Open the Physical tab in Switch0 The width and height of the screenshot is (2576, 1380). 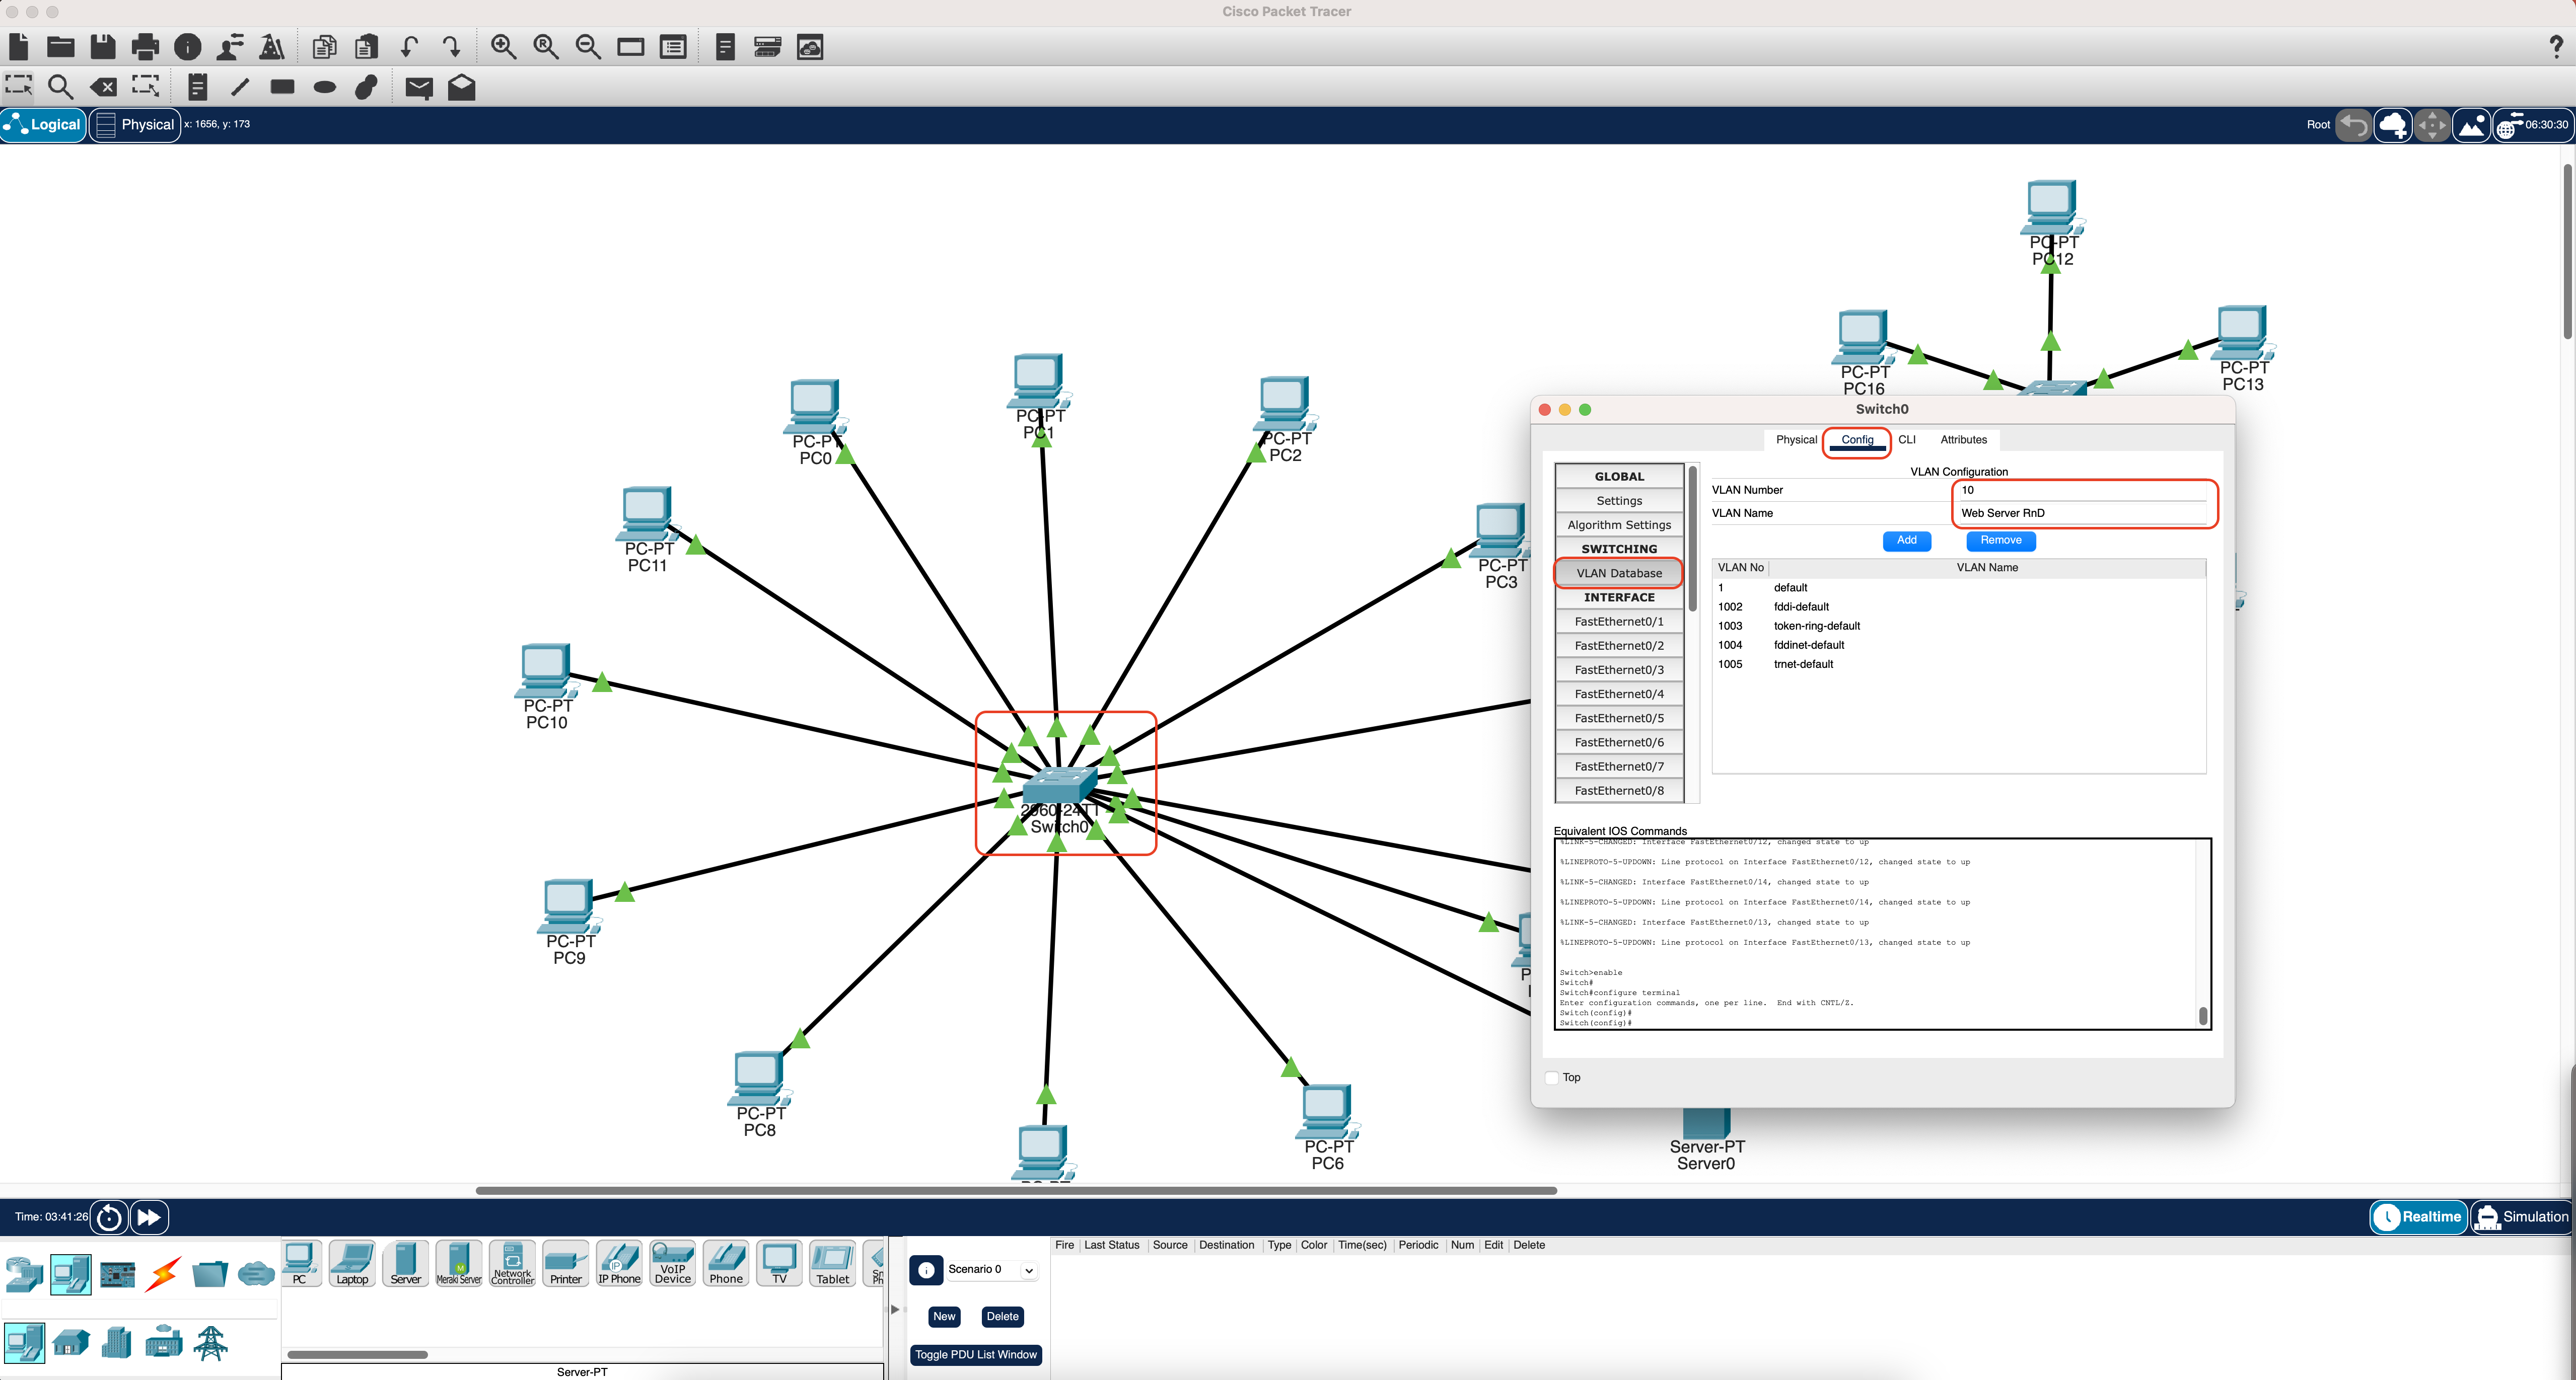(1796, 440)
